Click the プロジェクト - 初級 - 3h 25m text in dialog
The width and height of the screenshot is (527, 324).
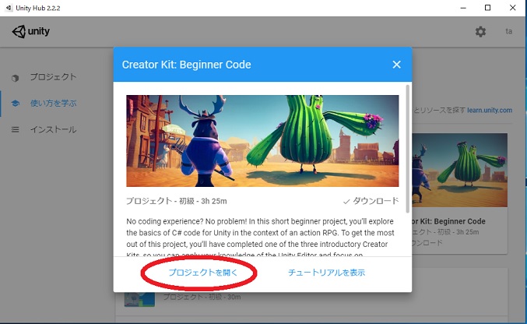tap(177, 201)
